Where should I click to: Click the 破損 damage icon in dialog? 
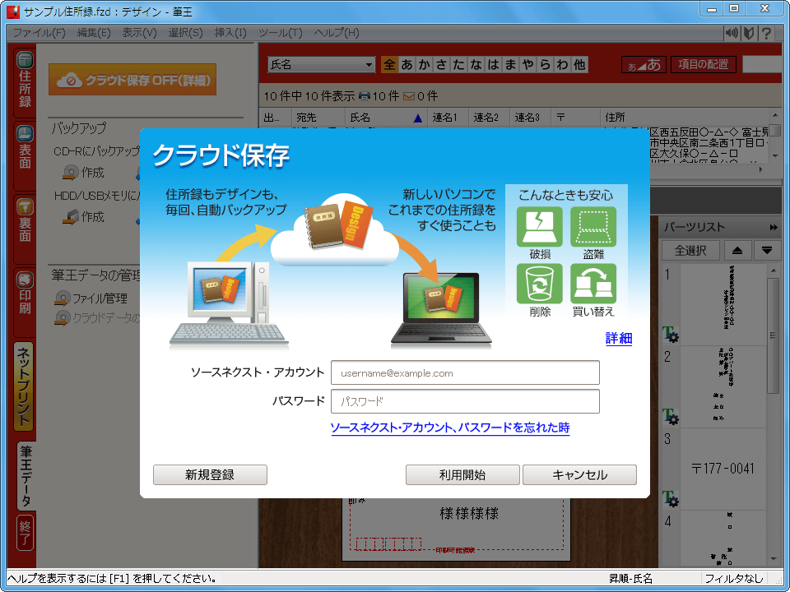pyautogui.click(x=540, y=228)
